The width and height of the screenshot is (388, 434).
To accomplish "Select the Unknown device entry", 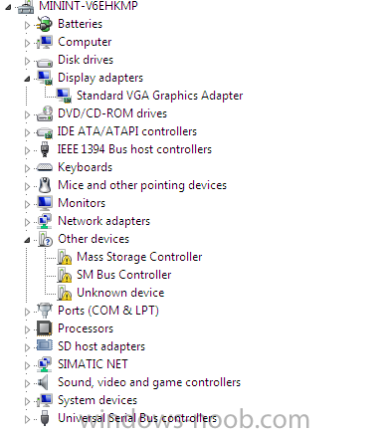I will [120, 293].
